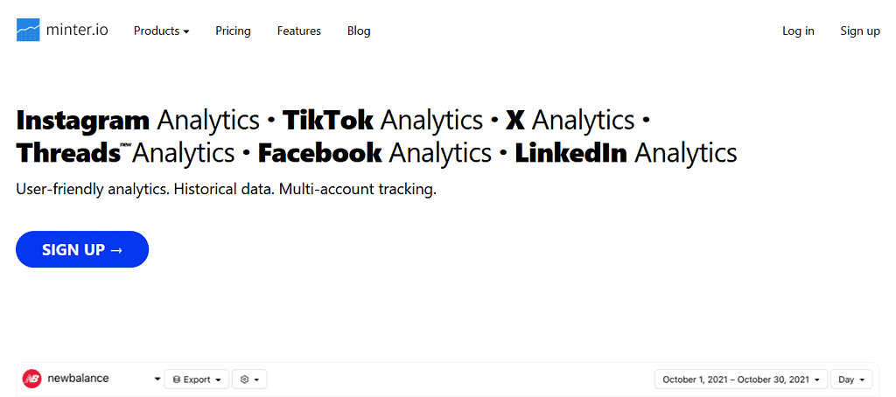This screenshot has height=397, width=896.
Task: Open the Features page
Action: 299,31
